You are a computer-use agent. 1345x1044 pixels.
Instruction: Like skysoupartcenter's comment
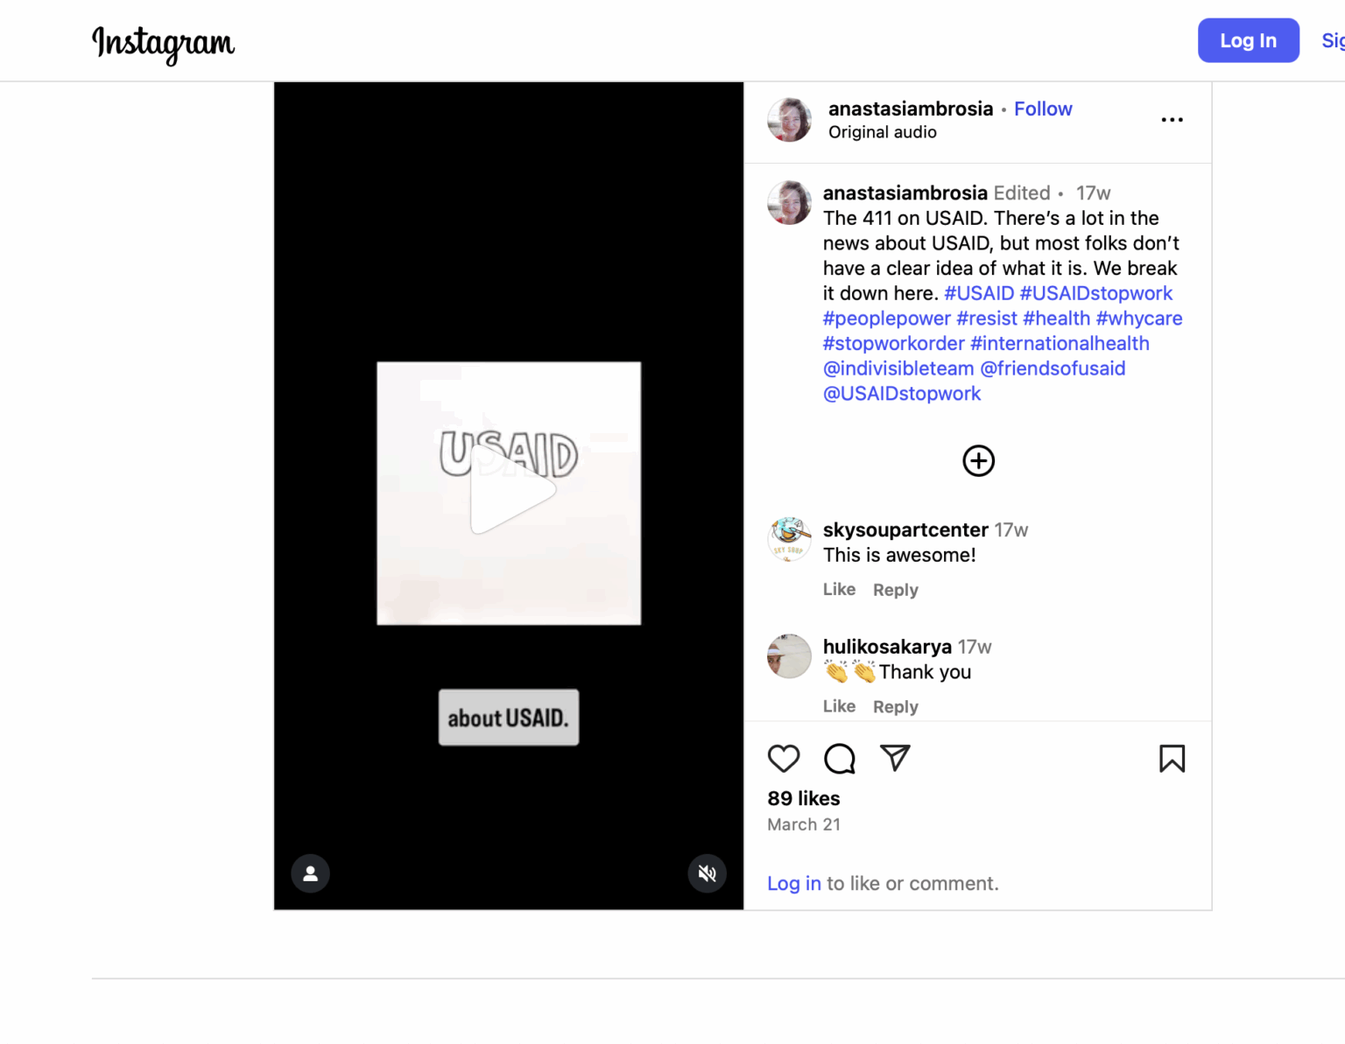click(x=839, y=590)
